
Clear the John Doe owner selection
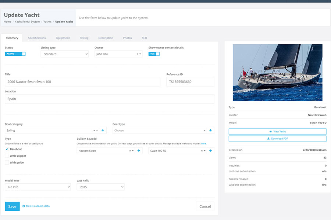click(137, 54)
